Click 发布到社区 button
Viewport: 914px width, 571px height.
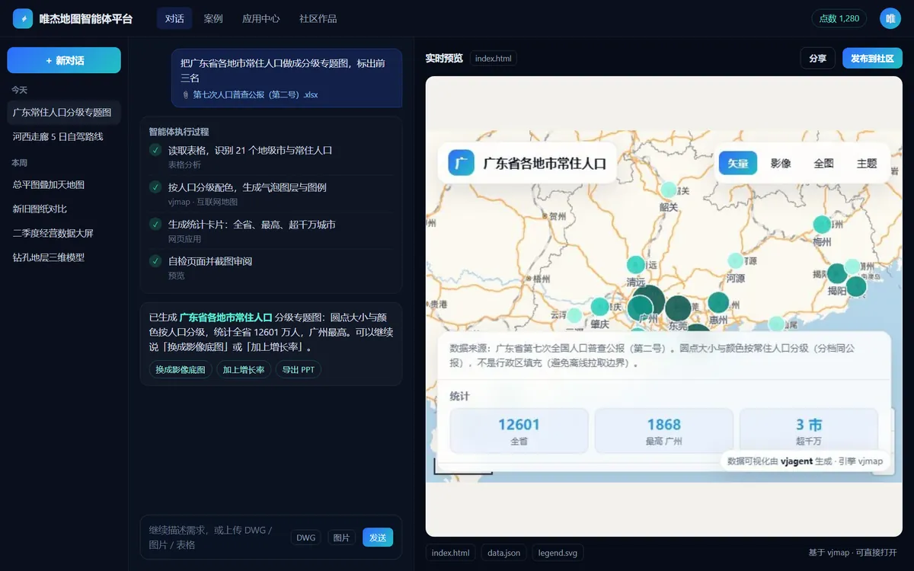[x=872, y=58]
